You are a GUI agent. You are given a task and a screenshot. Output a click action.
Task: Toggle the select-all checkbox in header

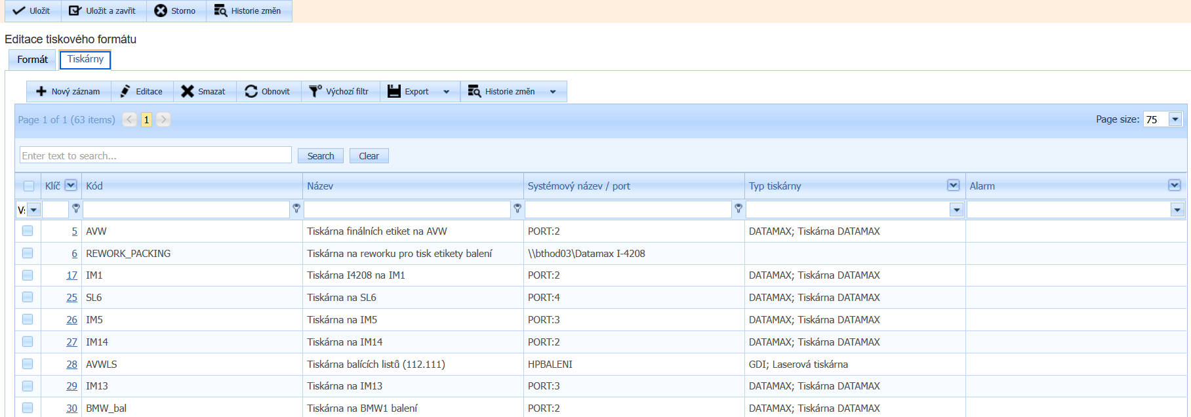point(29,186)
